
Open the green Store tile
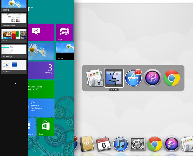pos(46,127)
